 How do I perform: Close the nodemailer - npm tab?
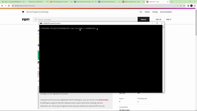(x=168, y=2)
